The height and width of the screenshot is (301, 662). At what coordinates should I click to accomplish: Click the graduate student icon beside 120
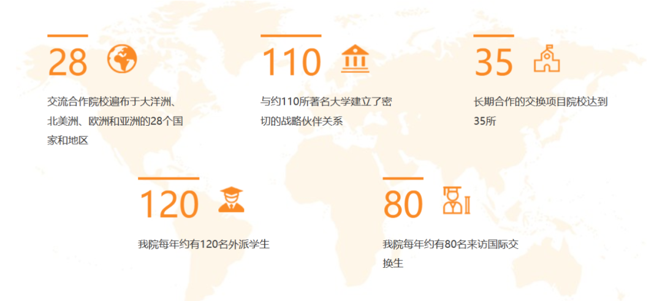pyautogui.click(x=231, y=200)
